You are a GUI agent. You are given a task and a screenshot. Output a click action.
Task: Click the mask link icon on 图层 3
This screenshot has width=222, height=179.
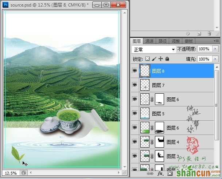(x=152, y=156)
